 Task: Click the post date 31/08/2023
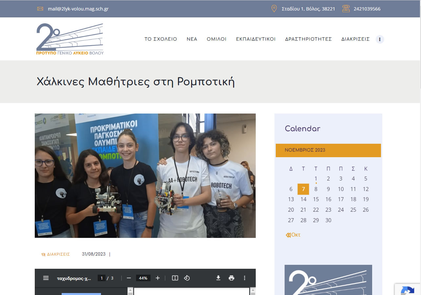point(94,254)
